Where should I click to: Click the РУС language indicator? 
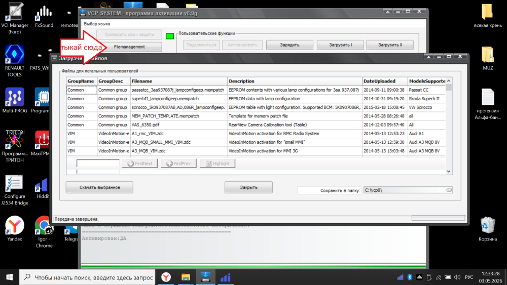click(469, 277)
